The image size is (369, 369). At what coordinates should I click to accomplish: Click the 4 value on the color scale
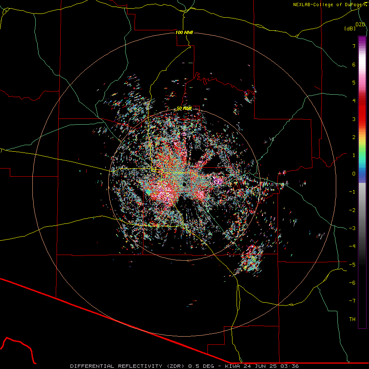click(x=354, y=101)
